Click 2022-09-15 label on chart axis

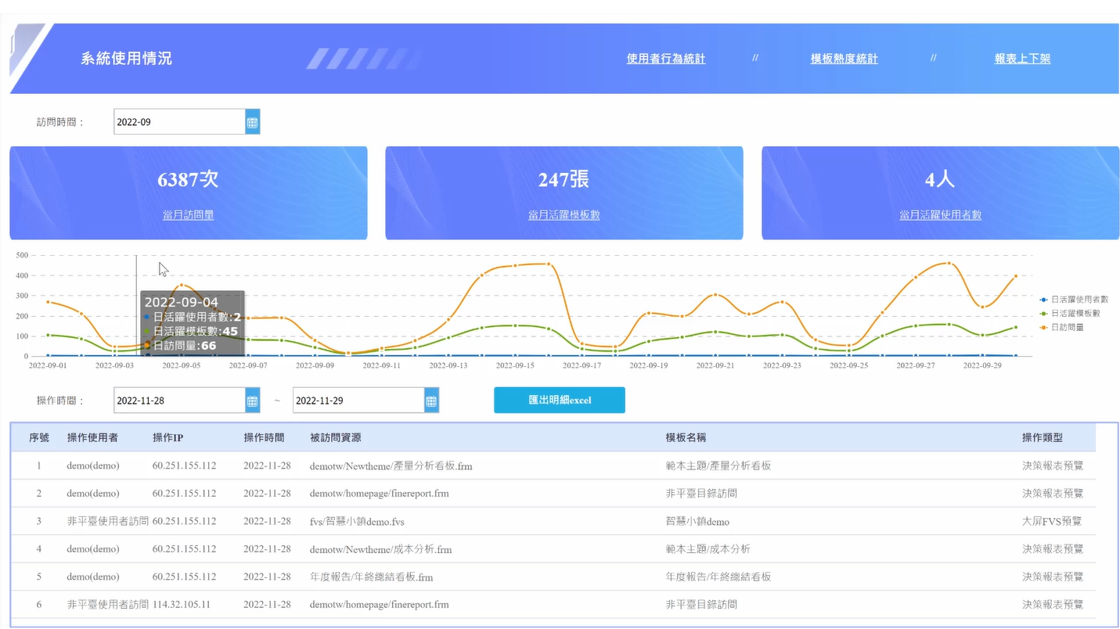tap(514, 365)
